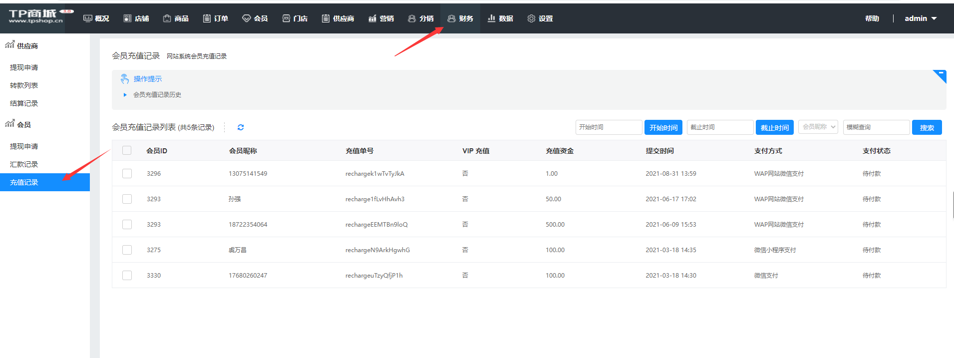Click the 店铺 store icon in navbar

[x=127, y=18]
